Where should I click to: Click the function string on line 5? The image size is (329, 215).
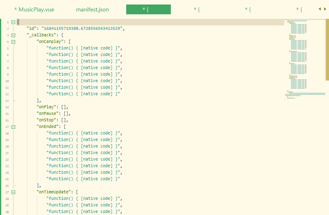coord(83,48)
